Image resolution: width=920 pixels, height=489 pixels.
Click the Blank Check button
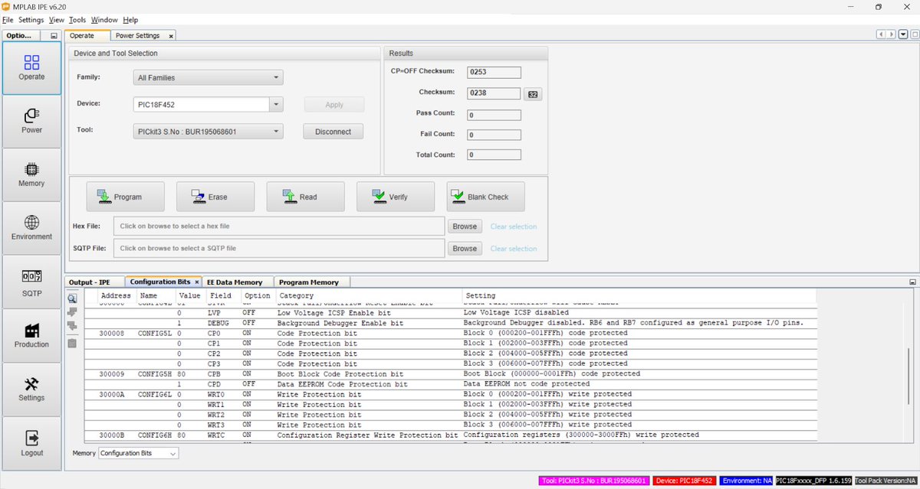pyautogui.click(x=485, y=196)
